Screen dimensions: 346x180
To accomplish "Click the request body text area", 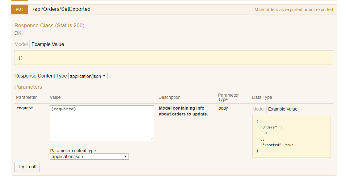I will point(102,123).
